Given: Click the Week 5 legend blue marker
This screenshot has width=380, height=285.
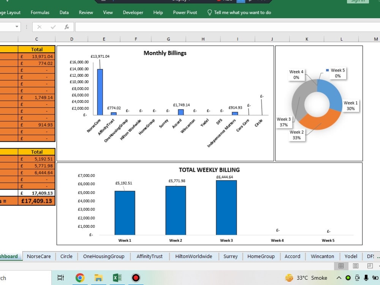Looking at the screenshot, I should click(x=328, y=70).
